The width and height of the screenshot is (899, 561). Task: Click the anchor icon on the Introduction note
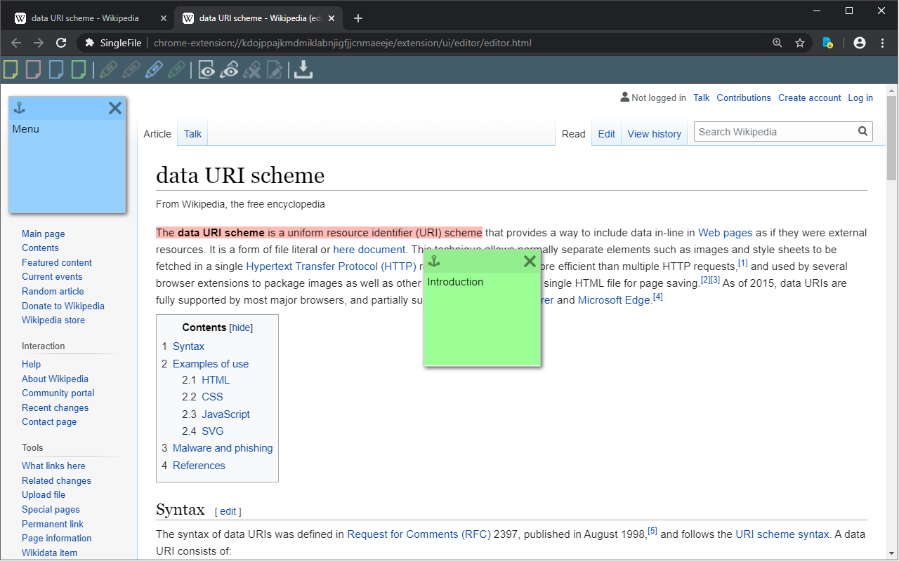pyautogui.click(x=433, y=261)
